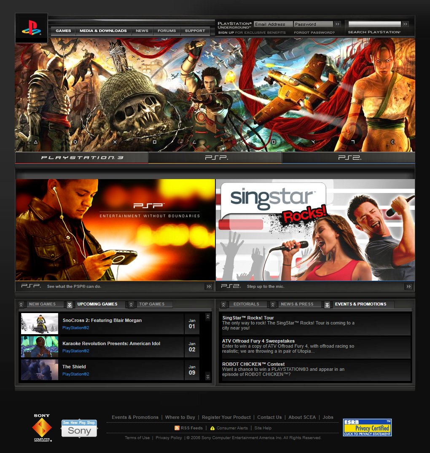Click 'See what the PSP can do' caption
Viewport: 430px width, 453px height.
74,287
